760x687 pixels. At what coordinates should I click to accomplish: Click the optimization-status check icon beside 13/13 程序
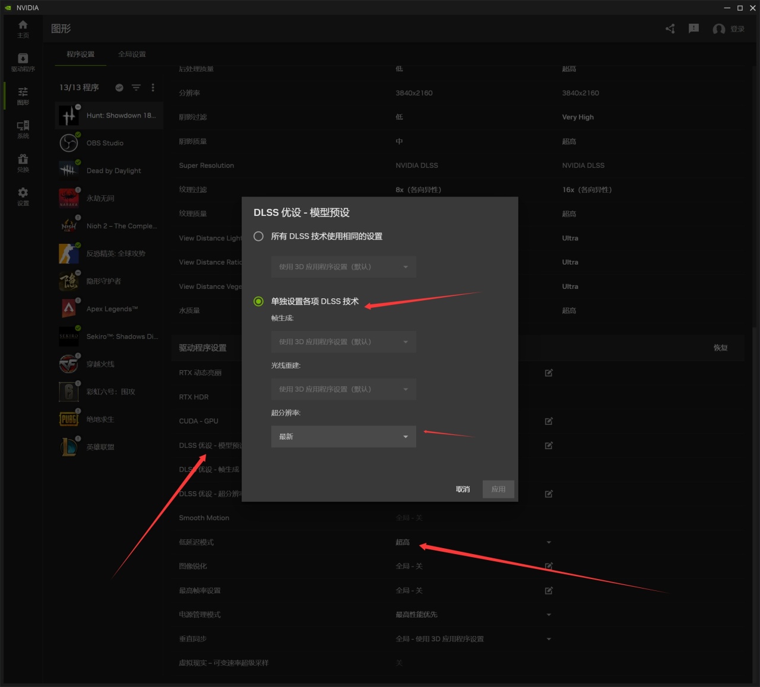click(119, 87)
